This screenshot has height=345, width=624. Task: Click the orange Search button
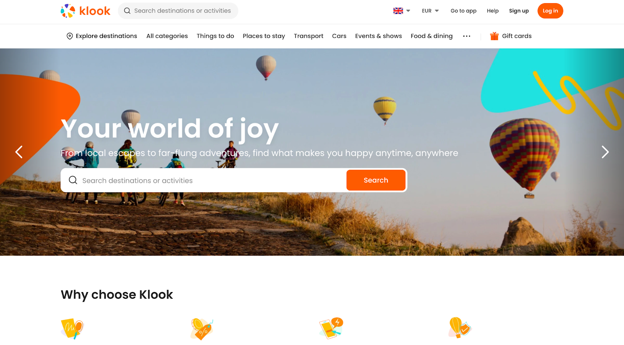[376, 180]
